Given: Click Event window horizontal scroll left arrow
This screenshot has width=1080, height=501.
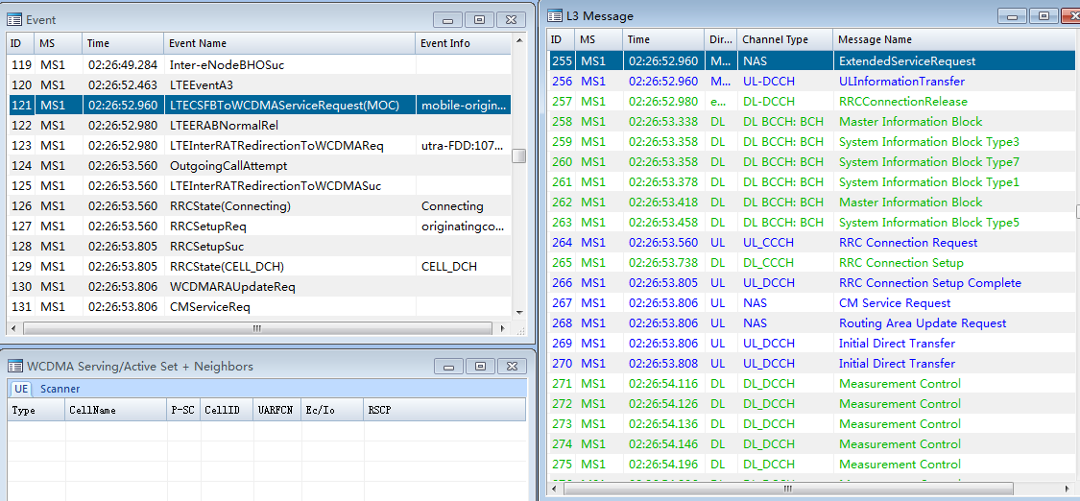Looking at the screenshot, I should (14, 329).
